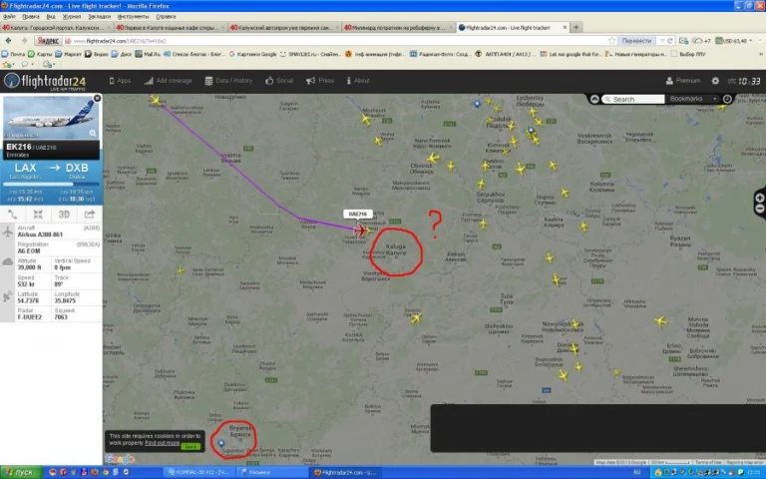This screenshot has height=479, width=766.
Task: Open the Social menu
Action: click(280, 81)
